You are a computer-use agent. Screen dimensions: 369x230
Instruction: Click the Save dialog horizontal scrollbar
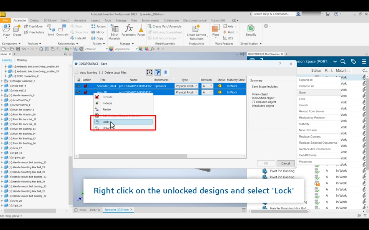[133, 156]
